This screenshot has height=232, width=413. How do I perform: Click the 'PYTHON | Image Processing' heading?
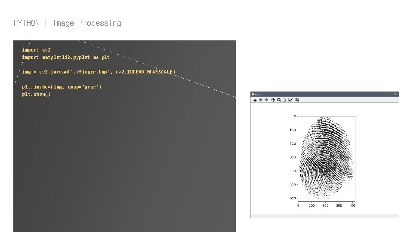(x=68, y=23)
